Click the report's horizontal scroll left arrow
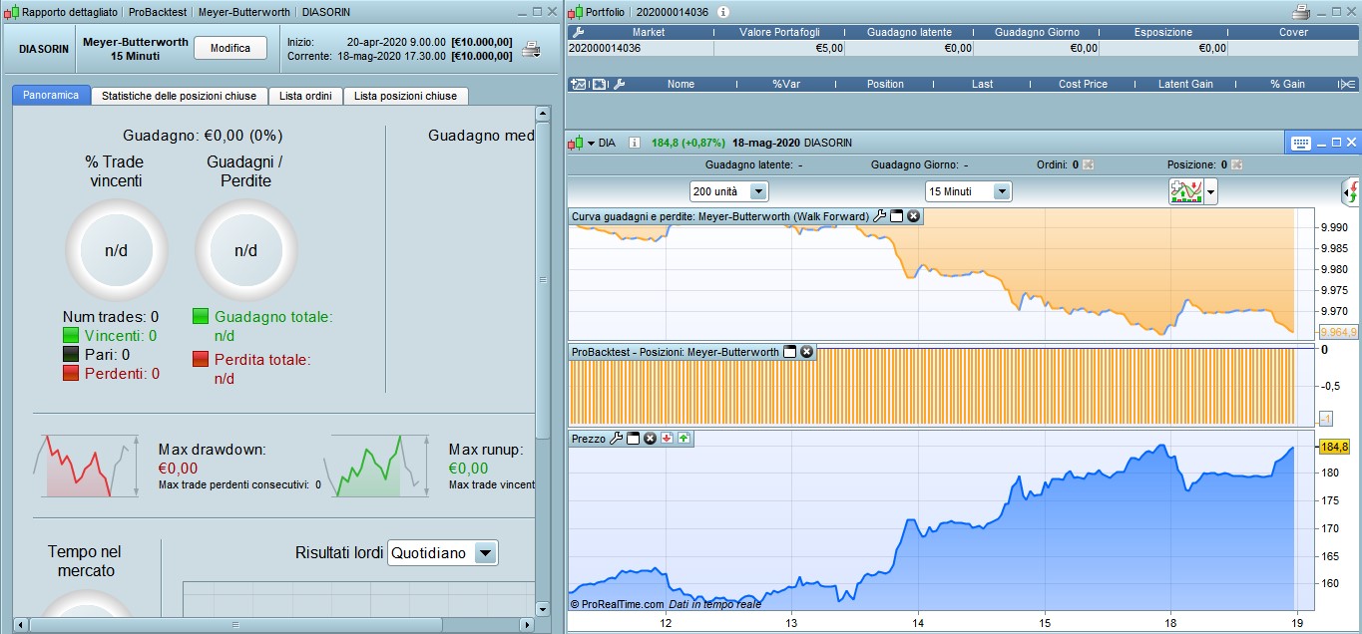1362x634 pixels. 21,625
